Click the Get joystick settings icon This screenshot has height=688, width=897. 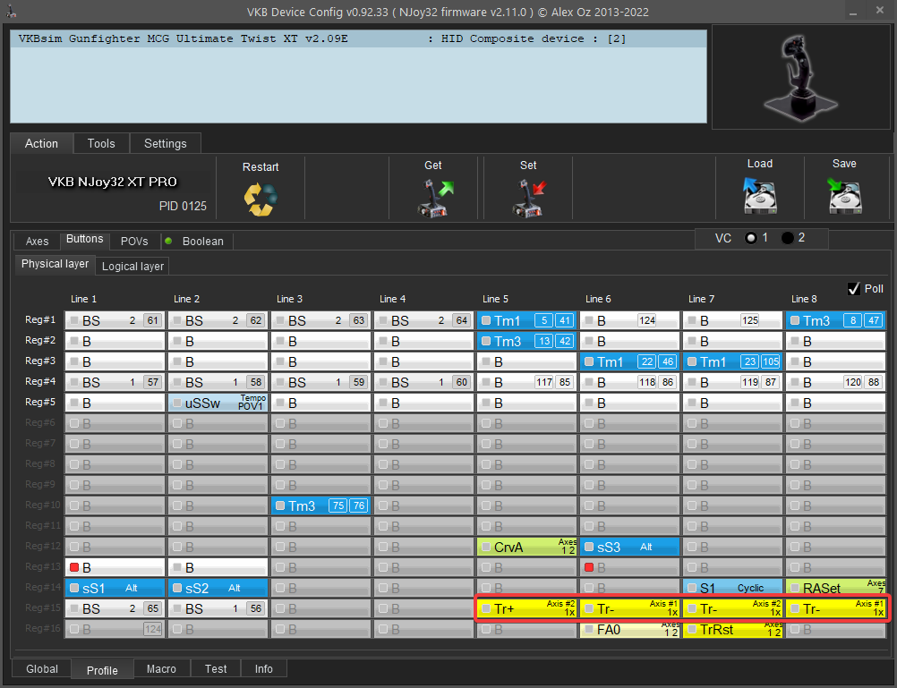click(x=434, y=198)
